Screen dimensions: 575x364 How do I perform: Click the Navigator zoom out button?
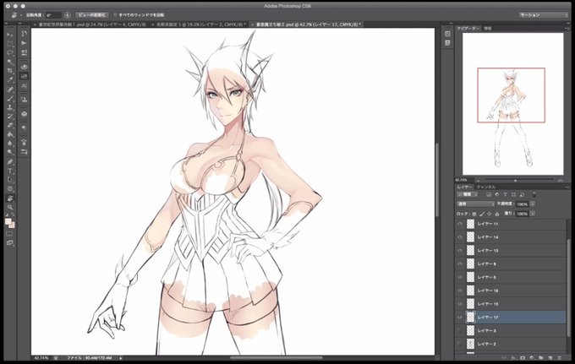[x=479, y=180]
